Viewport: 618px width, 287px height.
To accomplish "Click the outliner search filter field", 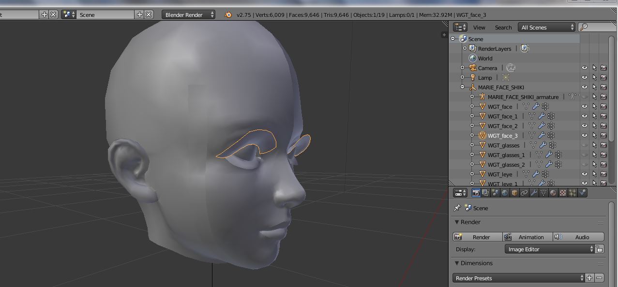I will pos(600,28).
